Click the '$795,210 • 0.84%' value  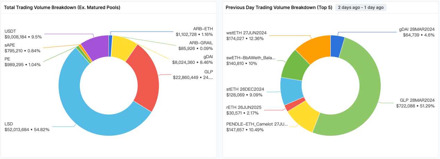point(23,51)
